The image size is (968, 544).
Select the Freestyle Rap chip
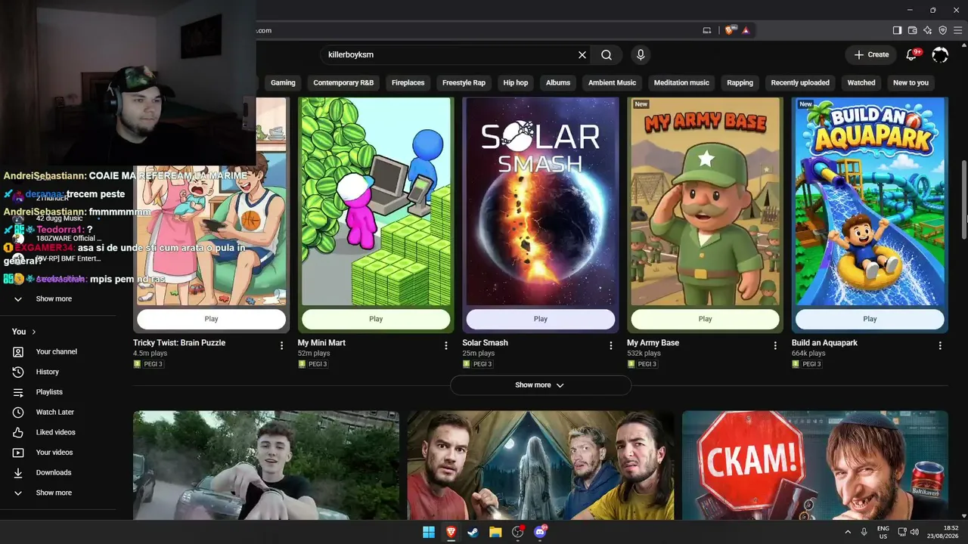point(464,83)
